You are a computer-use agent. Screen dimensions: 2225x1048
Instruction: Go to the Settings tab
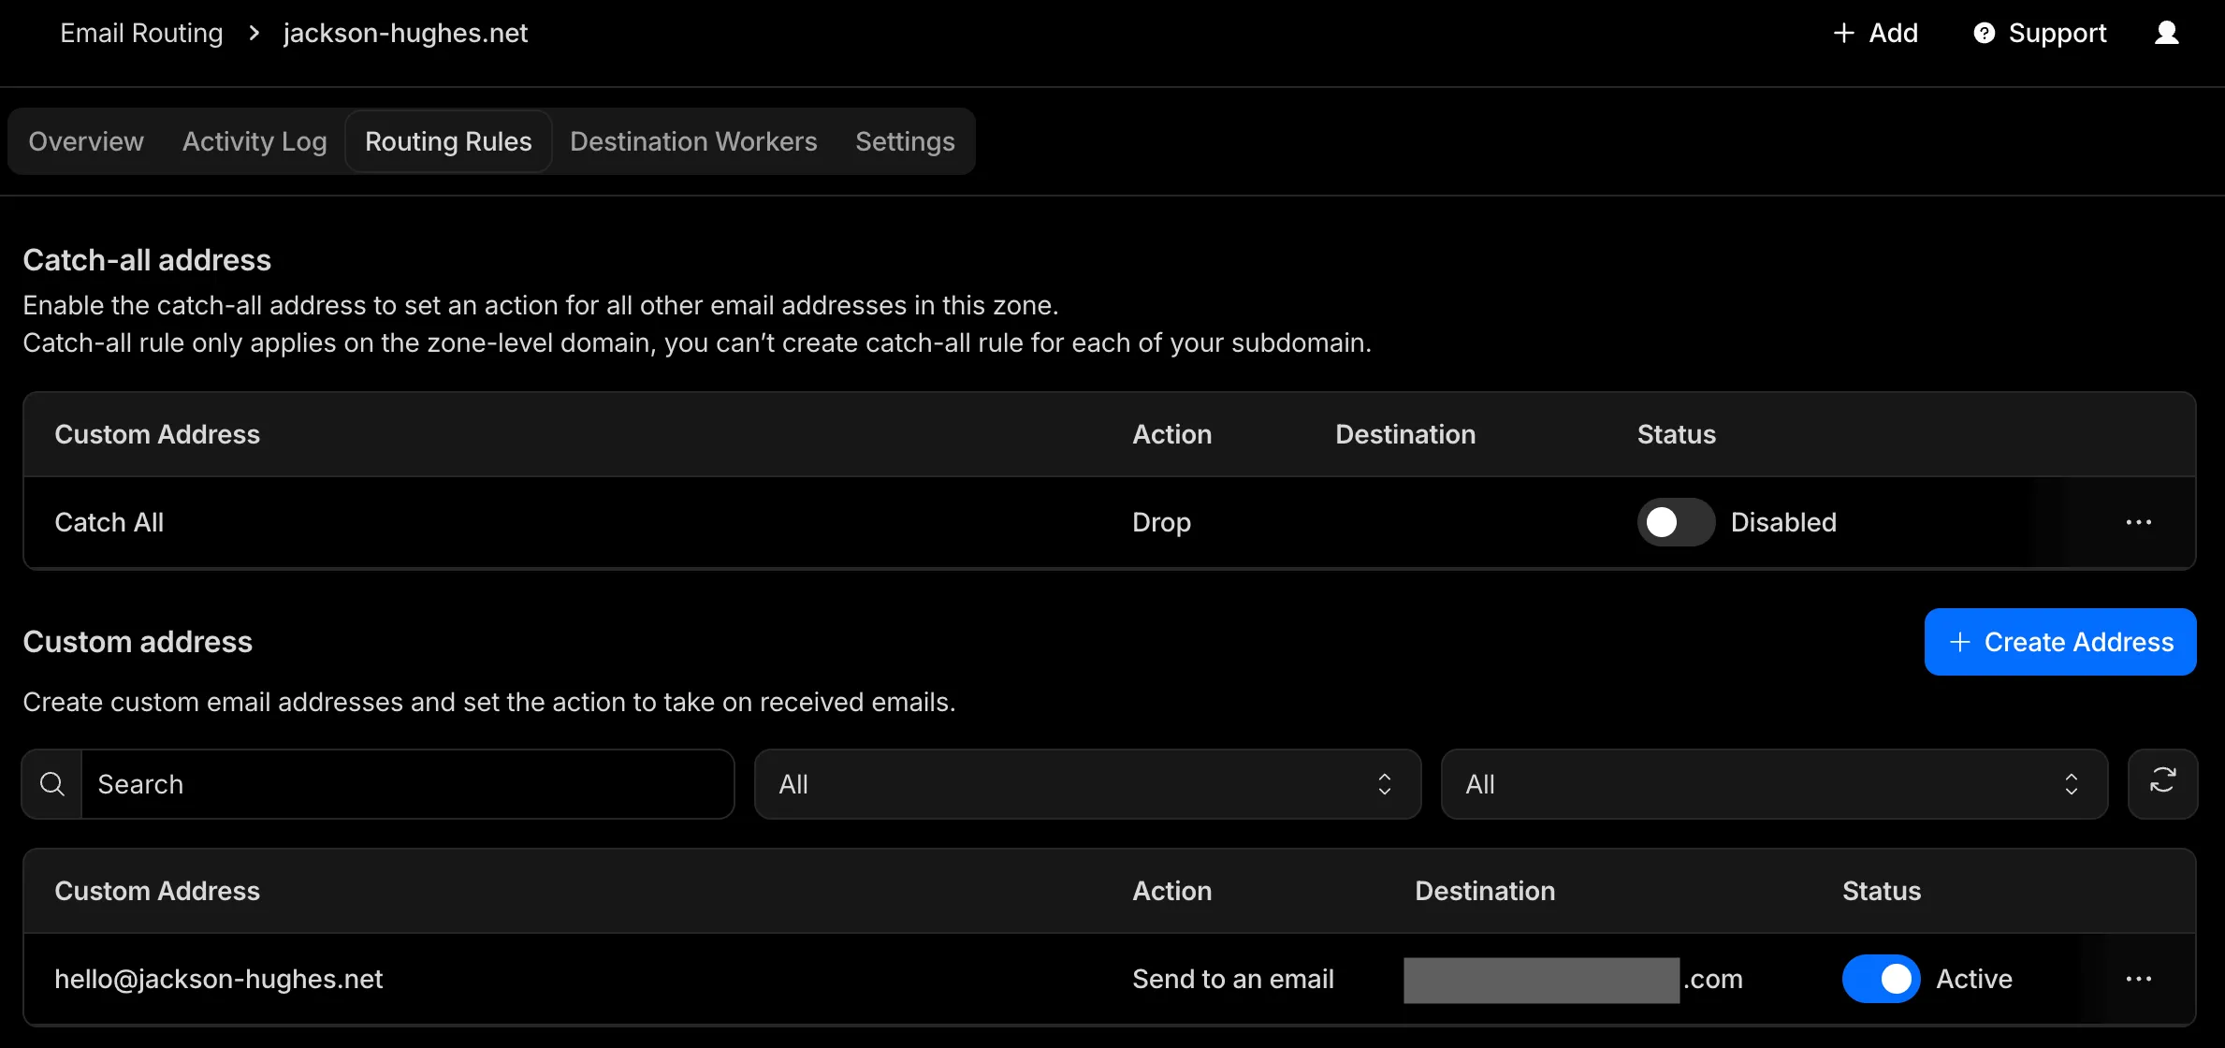coord(904,141)
